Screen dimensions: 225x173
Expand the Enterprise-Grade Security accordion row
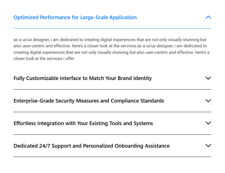[x=112, y=101]
